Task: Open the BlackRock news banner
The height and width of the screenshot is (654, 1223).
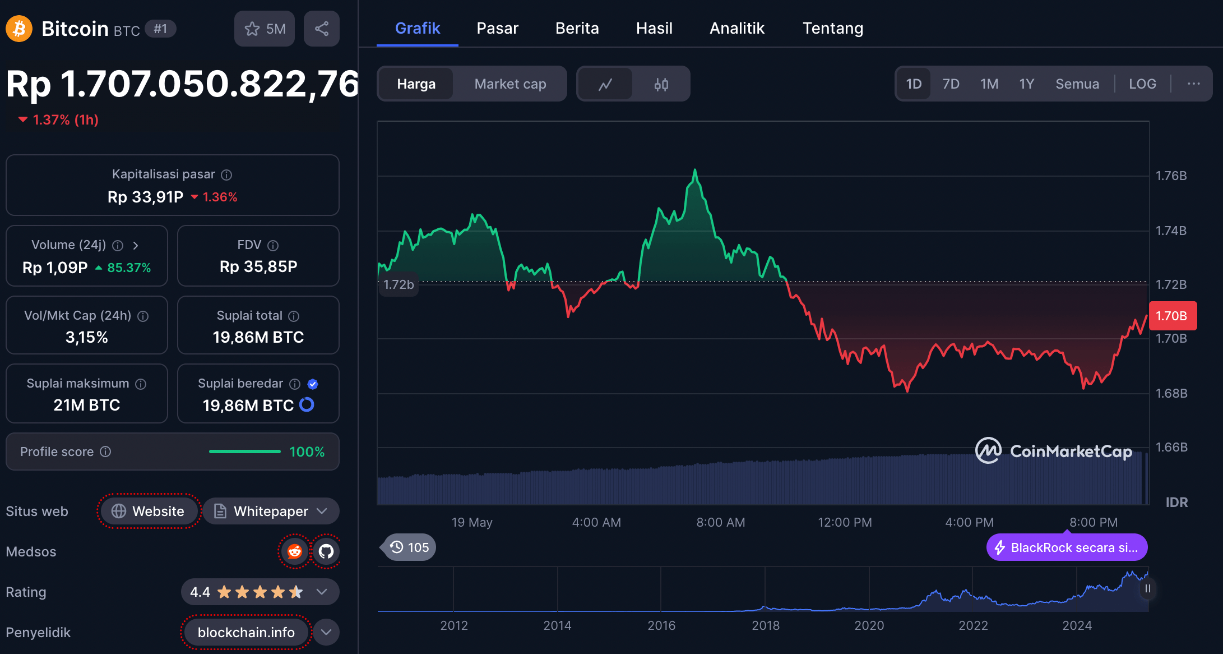Action: (1067, 547)
